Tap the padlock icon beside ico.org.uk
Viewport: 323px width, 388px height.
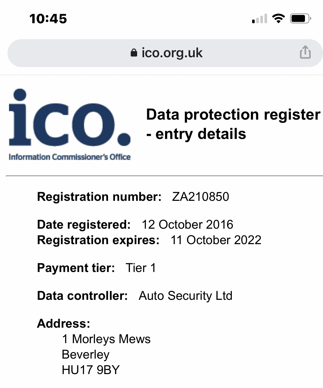(x=134, y=53)
